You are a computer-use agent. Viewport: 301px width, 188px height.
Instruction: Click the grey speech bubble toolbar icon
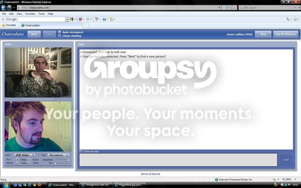[88, 19]
